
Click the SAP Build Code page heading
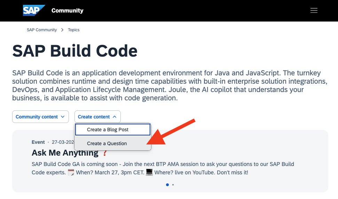coord(75,51)
